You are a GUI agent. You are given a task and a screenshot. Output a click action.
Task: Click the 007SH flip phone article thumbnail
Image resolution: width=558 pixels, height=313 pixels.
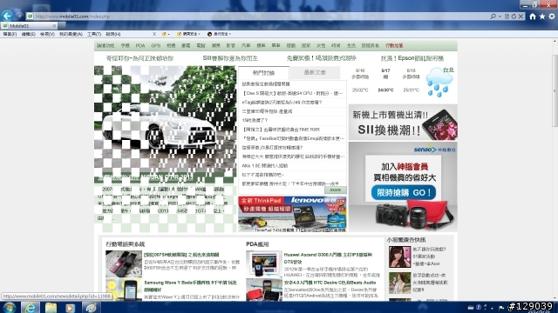pos(124,263)
